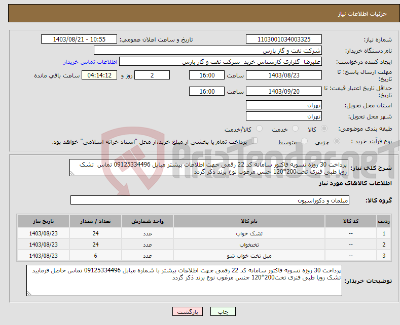Click the کد کالا column header
The height and width of the screenshot is (325, 400).
[x=350, y=221]
